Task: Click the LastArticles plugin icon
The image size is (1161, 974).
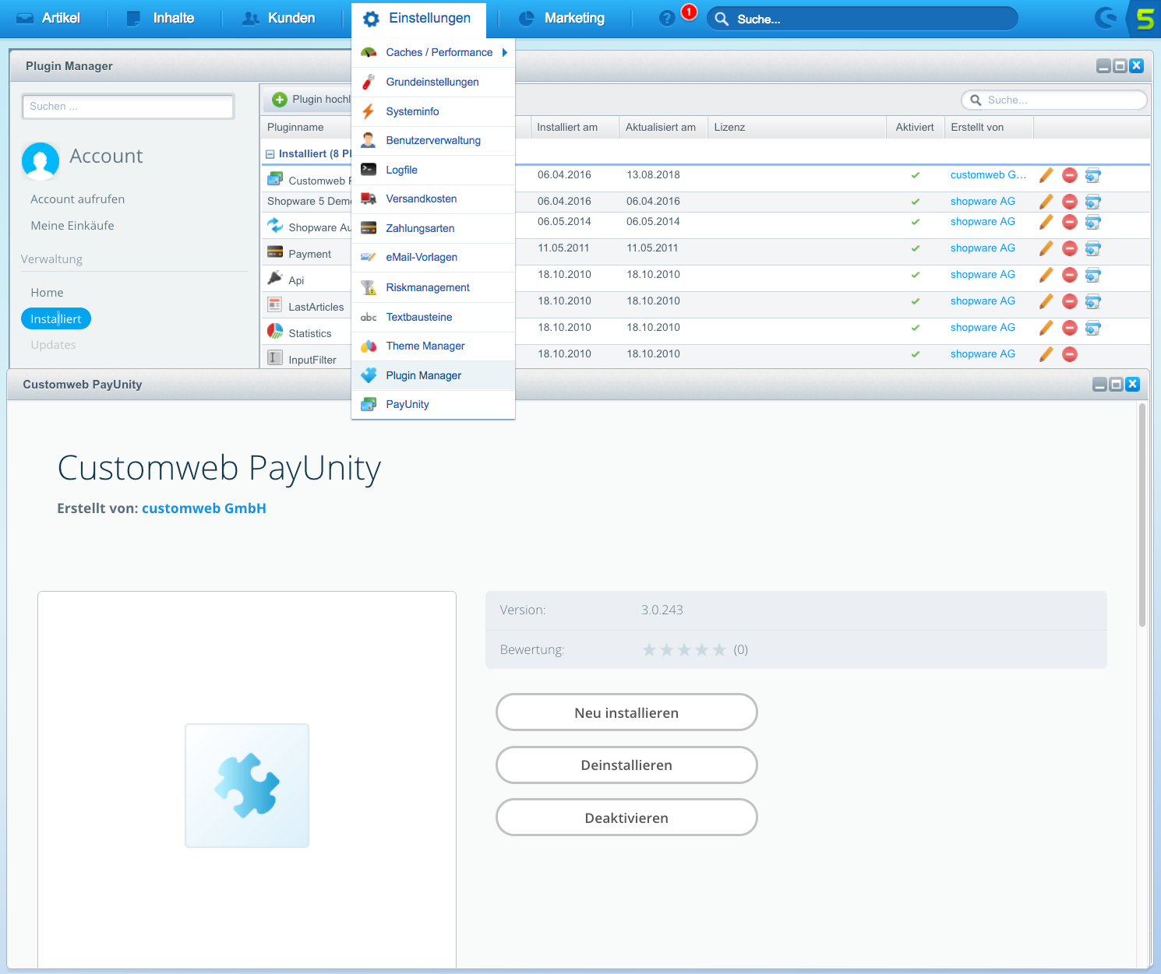Action: [x=274, y=304]
